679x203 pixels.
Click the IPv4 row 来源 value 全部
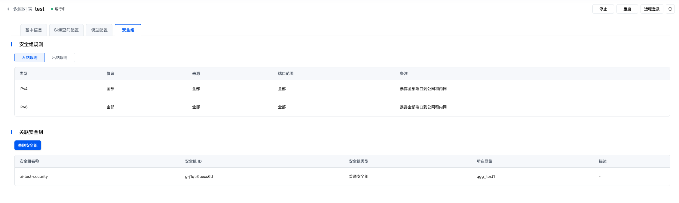pyautogui.click(x=196, y=89)
